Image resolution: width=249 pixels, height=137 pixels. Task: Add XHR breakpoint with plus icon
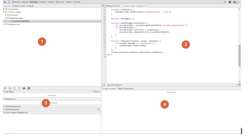tap(98, 109)
